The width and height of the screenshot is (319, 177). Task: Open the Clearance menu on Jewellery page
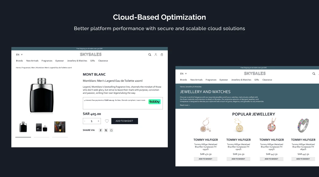tap(267, 80)
